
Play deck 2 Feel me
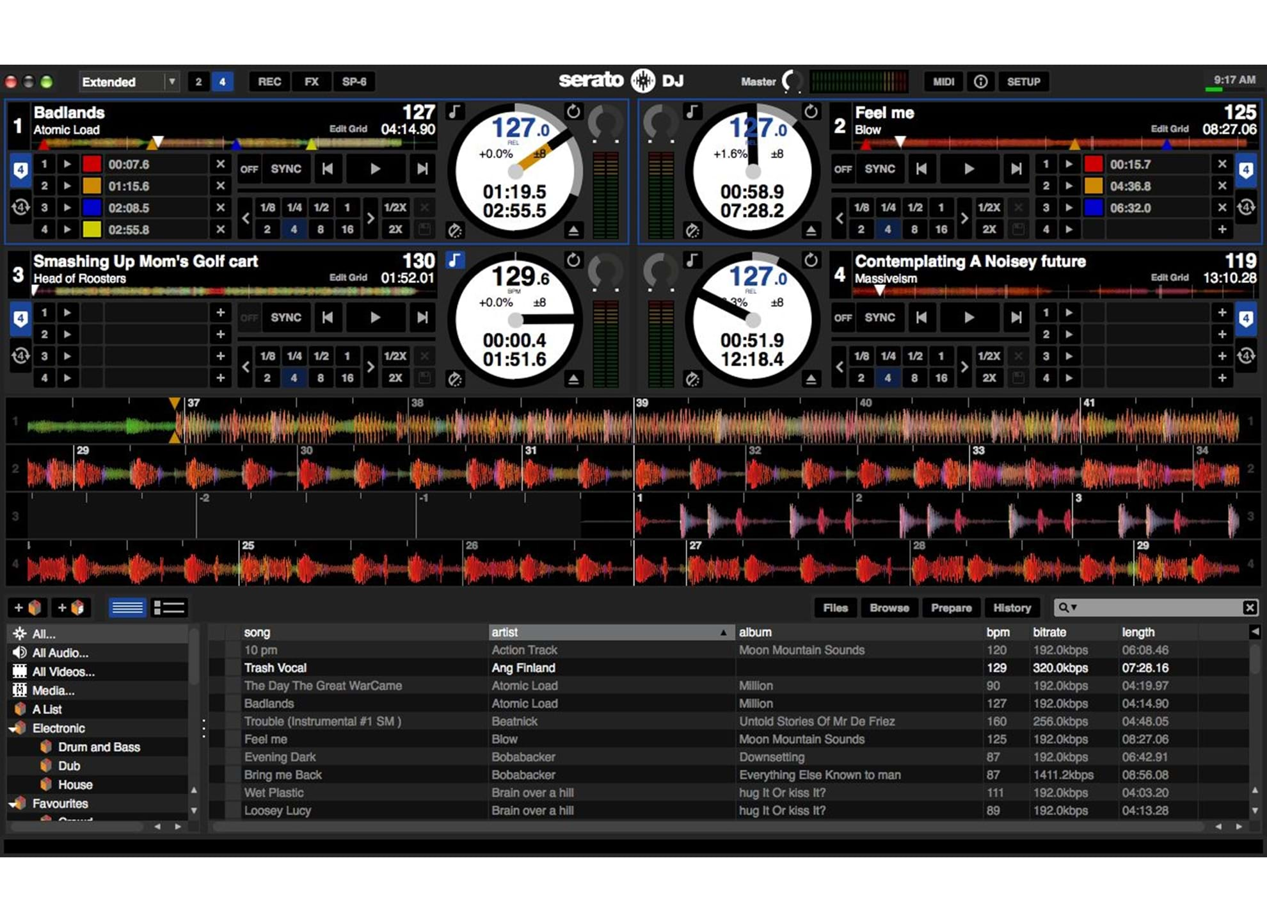pyautogui.click(x=969, y=169)
